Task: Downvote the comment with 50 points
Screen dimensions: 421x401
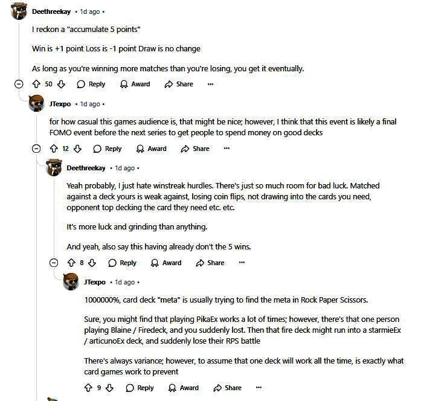Action: (61, 85)
